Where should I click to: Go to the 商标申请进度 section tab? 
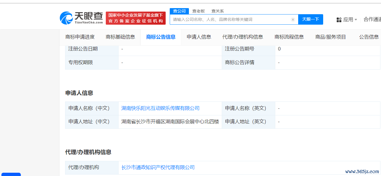[80, 37]
